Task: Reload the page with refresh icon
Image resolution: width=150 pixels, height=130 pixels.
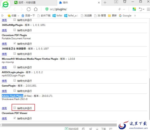Action: (x=28, y=9)
